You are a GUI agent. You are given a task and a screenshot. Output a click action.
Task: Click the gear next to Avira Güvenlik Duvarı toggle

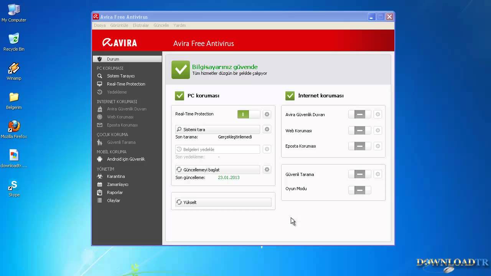378,114
